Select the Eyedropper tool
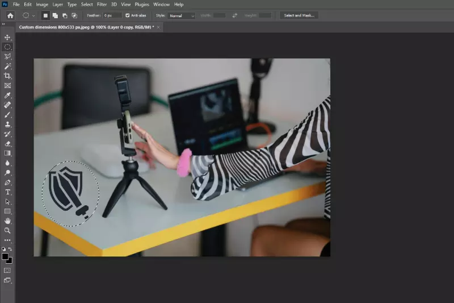This screenshot has width=454, height=303. (x=7, y=96)
